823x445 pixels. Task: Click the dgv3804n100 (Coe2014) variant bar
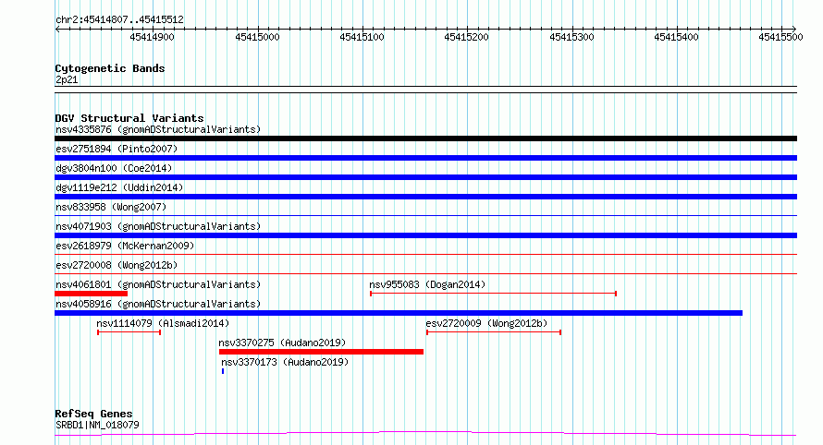[425, 177]
